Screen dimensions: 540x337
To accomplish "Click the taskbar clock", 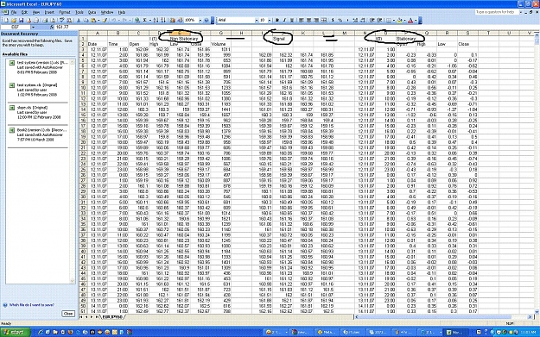I will point(527,332).
